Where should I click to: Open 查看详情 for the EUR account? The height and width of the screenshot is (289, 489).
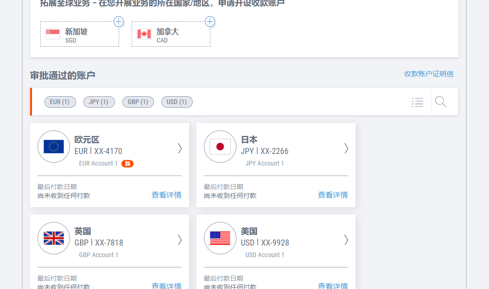(166, 195)
